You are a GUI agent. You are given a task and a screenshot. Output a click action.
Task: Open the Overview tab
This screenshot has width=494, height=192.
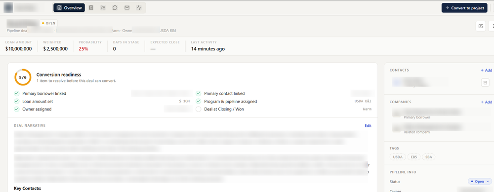point(69,8)
